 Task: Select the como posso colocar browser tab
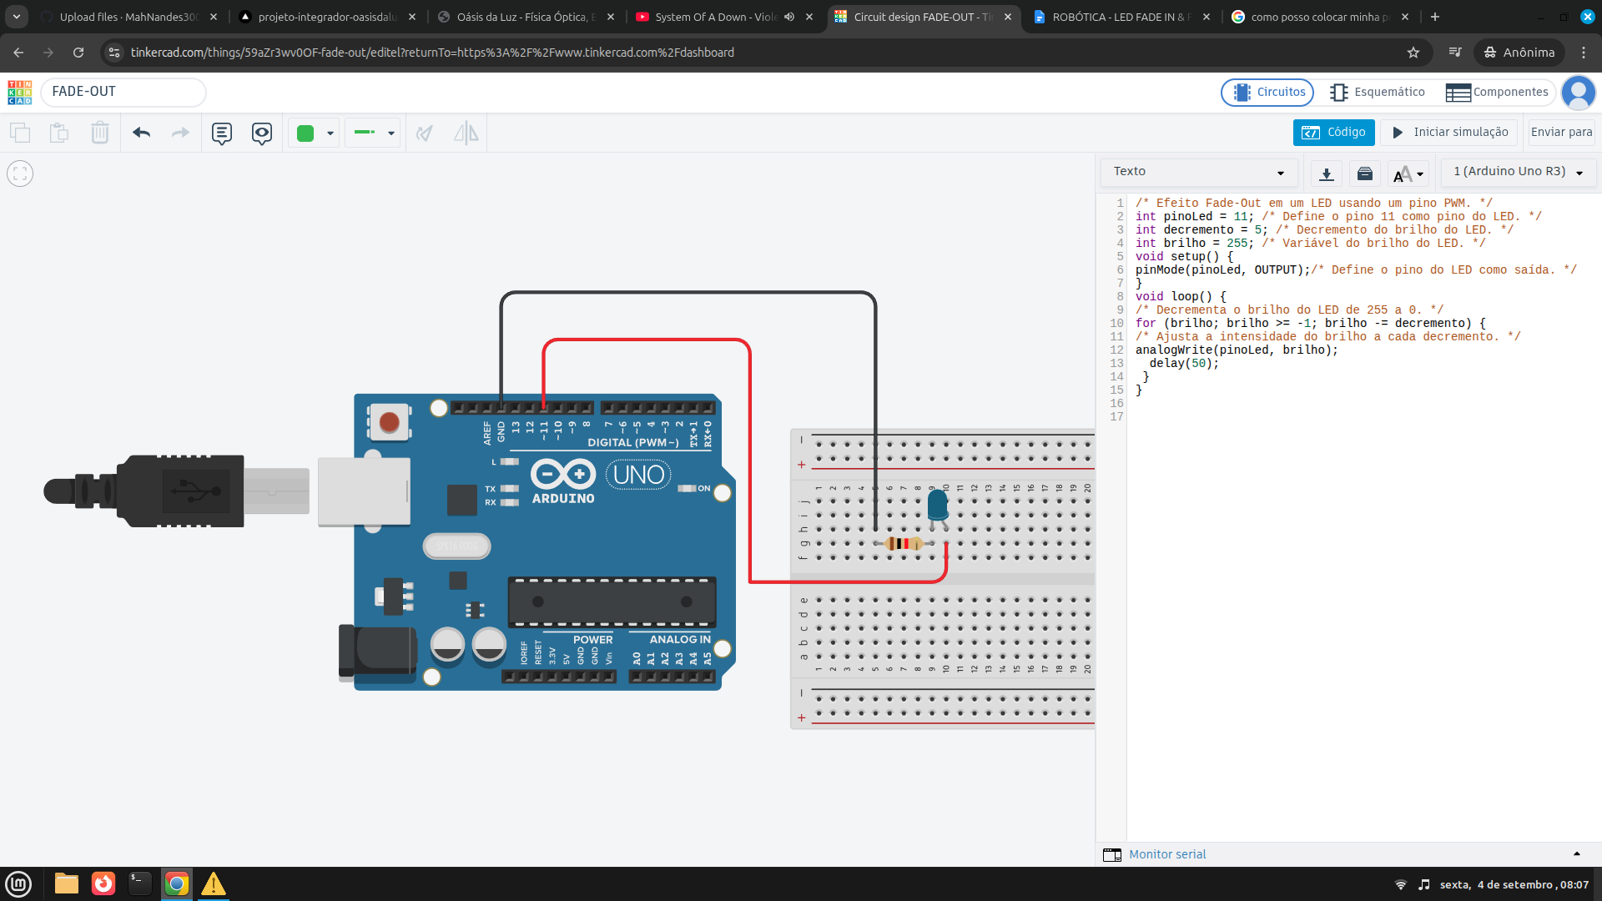[1320, 17]
